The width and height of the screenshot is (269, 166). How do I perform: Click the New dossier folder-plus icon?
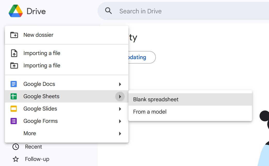click(14, 35)
